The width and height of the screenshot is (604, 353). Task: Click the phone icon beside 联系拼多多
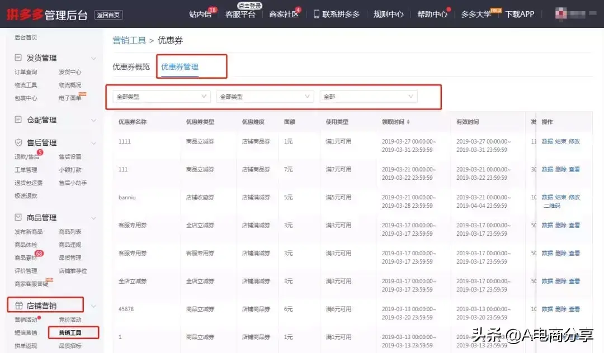pos(316,14)
